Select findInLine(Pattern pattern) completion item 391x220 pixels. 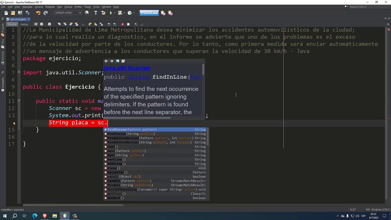[155, 130]
